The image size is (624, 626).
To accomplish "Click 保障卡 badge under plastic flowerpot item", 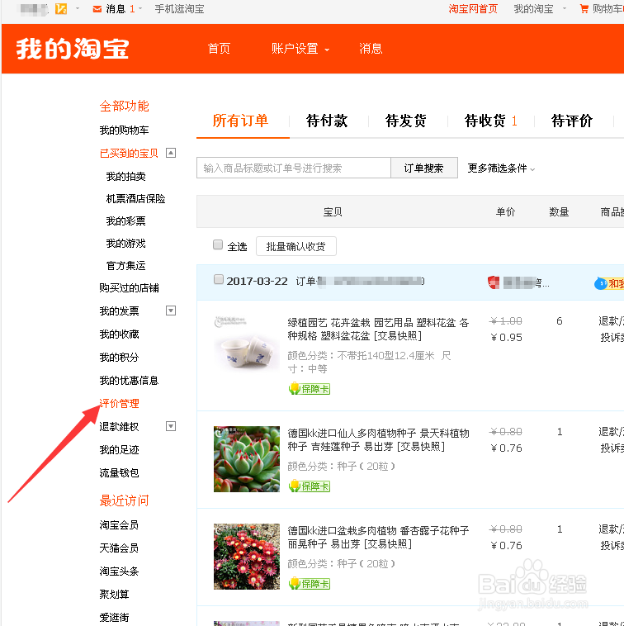I will (x=310, y=388).
